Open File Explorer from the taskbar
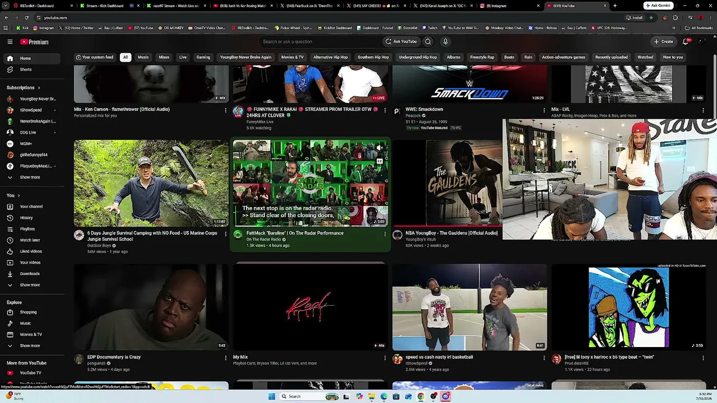Image resolution: width=717 pixels, height=403 pixels. 371,396
